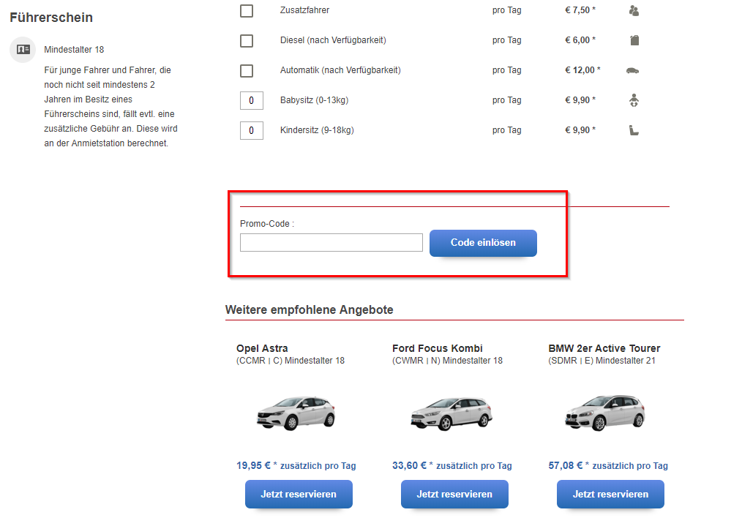
Task: Open the BMW 2er Active Tourer image
Action: coord(605,413)
